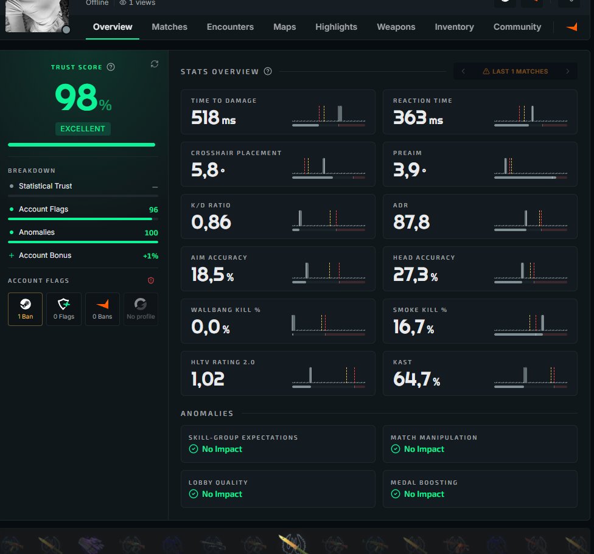
Task: Click the Reaction Time distribution chart
Action: [x=531, y=116]
